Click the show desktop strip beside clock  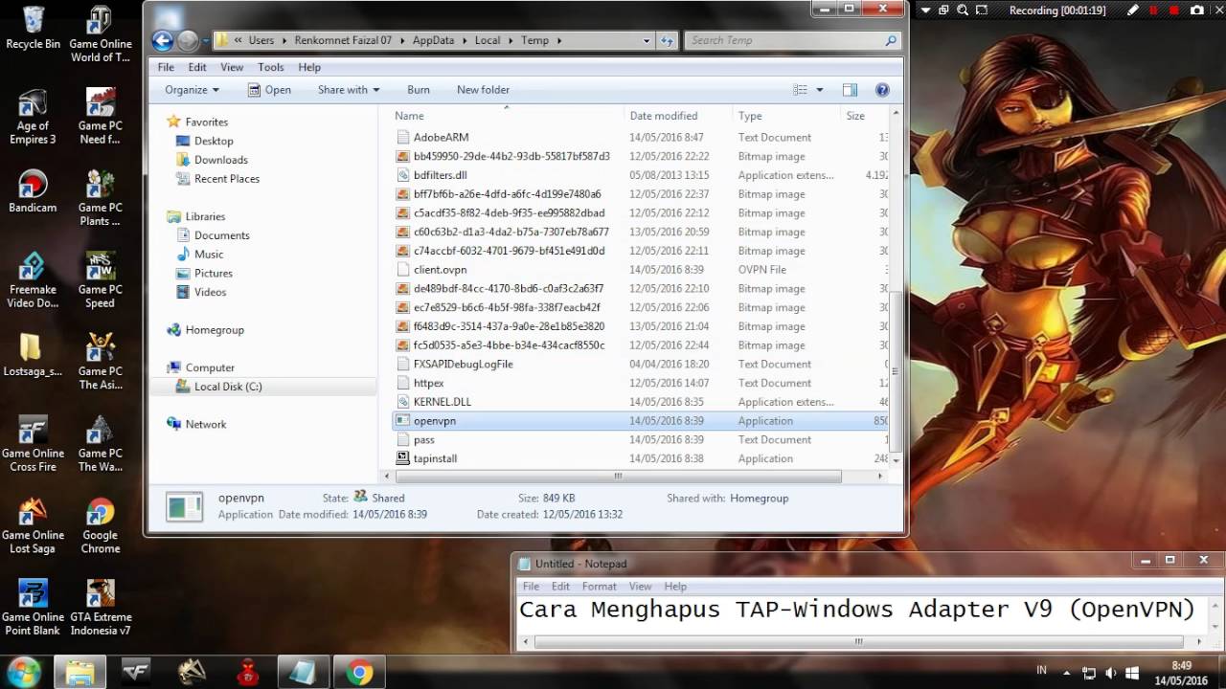pyautogui.click(x=1220, y=673)
